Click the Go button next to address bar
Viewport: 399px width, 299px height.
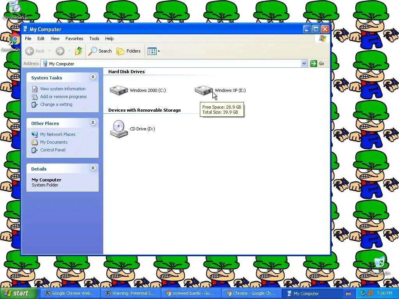(x=317, y=63)
